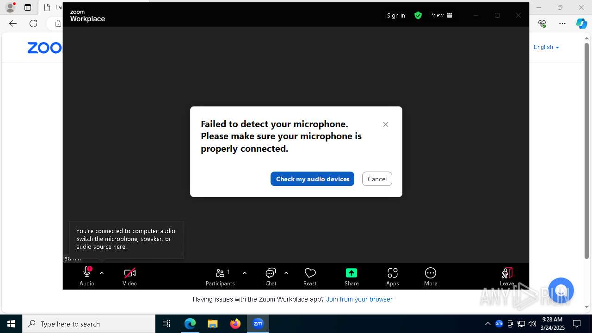Click the taskbar search box
The width and height of the screenshot is (592, 333).
click(89, 324)
